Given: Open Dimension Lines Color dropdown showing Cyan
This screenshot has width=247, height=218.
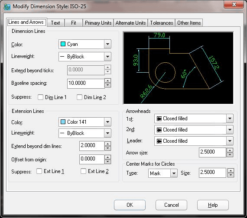Looking at the screenshot, I should 85,44.
